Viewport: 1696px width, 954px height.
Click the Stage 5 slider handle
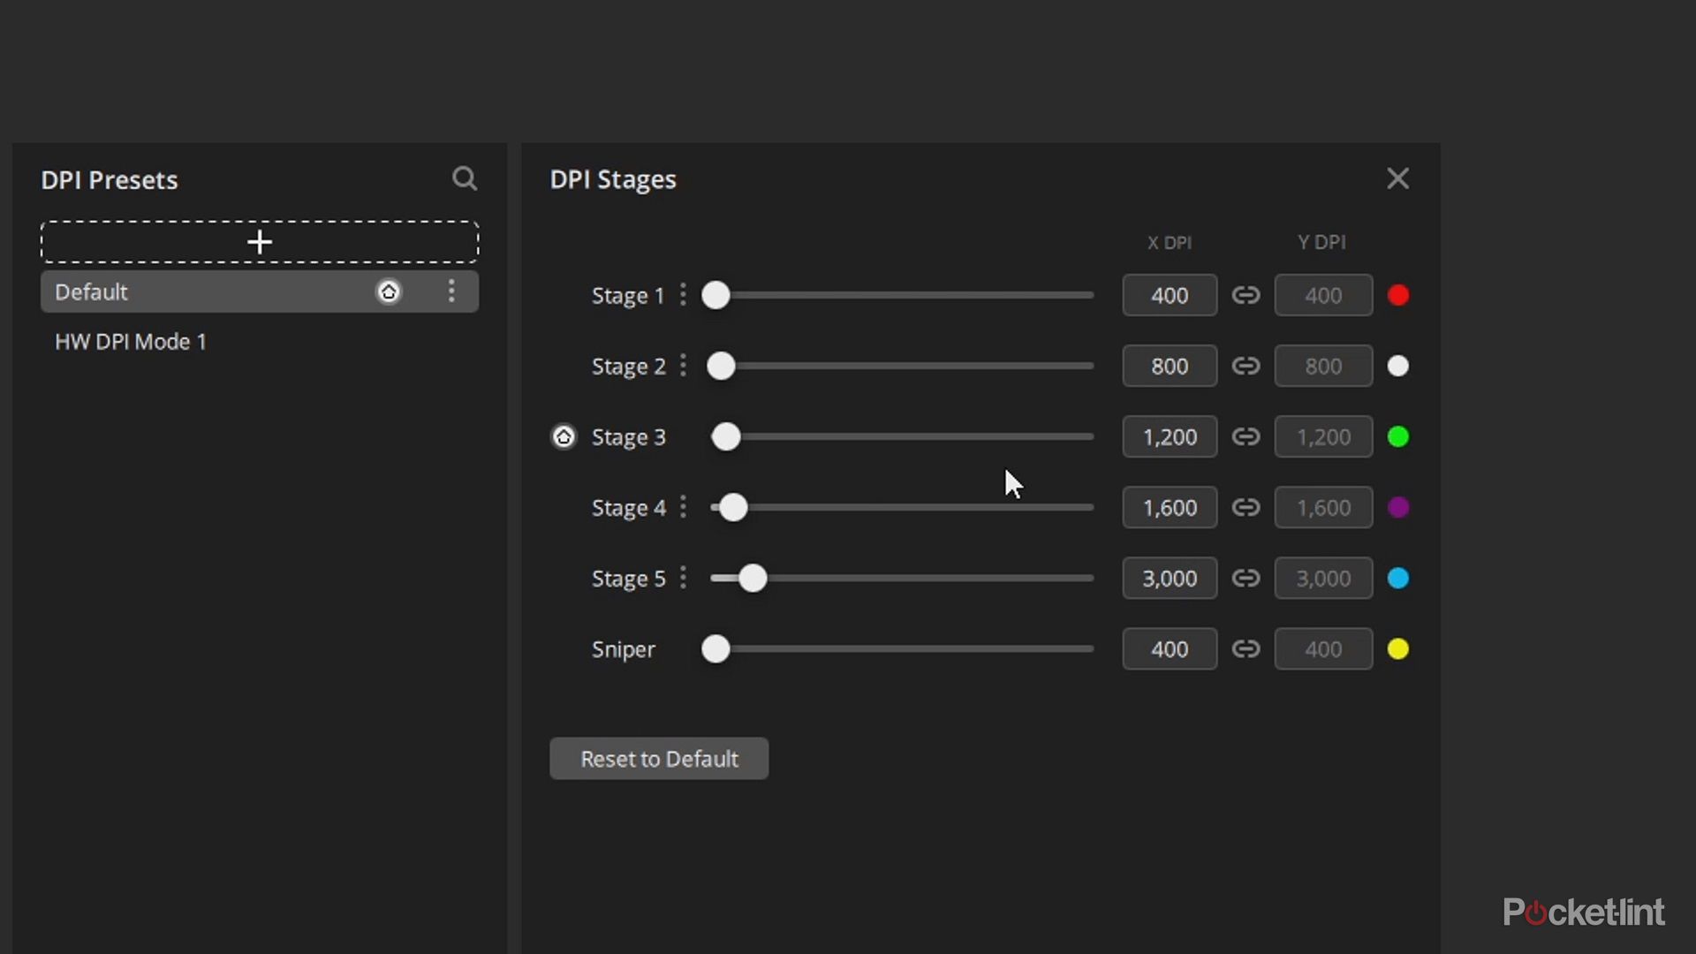[x=753, y=579]
